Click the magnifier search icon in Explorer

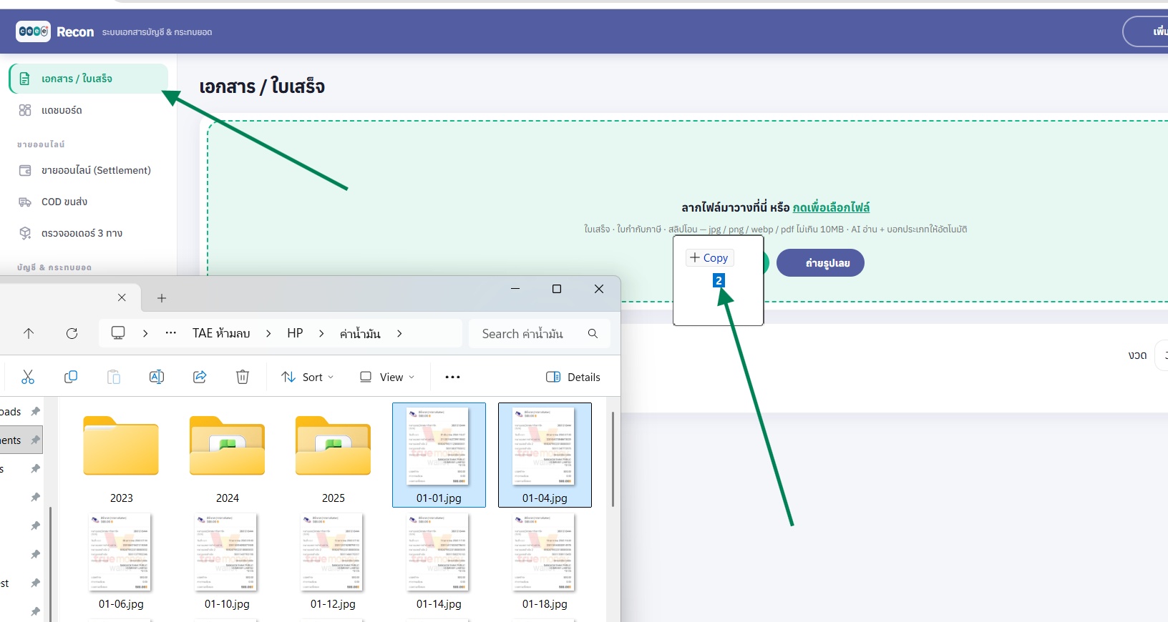coord(593,333)
